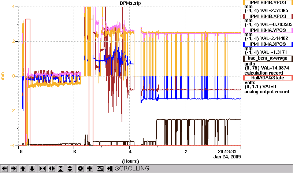Zoom in the time axis using inward triangles
The width and height of the screenshot is (293, 173).
[42, 169]
